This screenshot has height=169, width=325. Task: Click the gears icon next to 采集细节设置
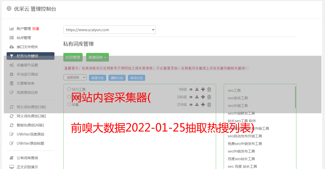(x=12, y=65)
